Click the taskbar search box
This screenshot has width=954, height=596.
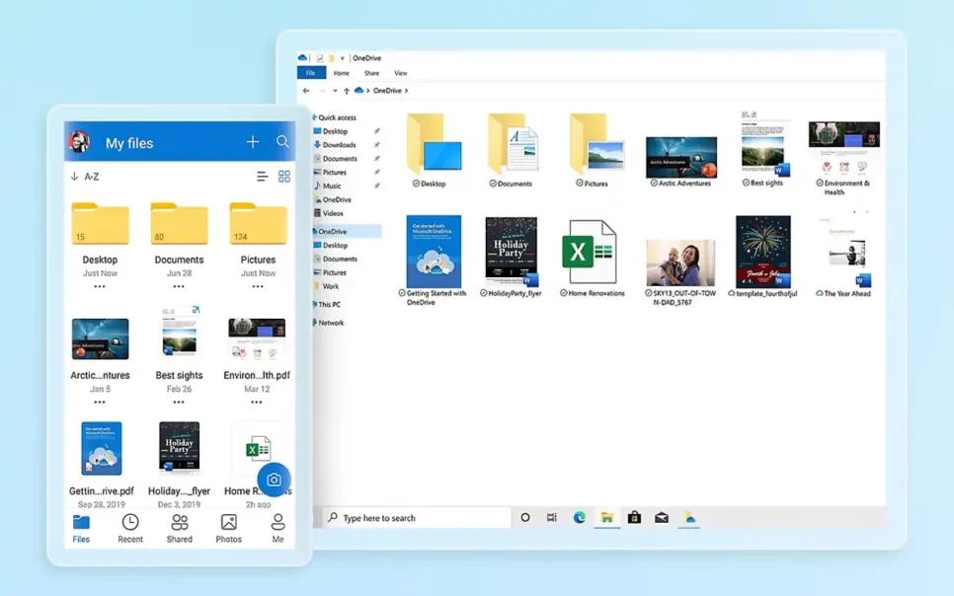coord(415,516)
